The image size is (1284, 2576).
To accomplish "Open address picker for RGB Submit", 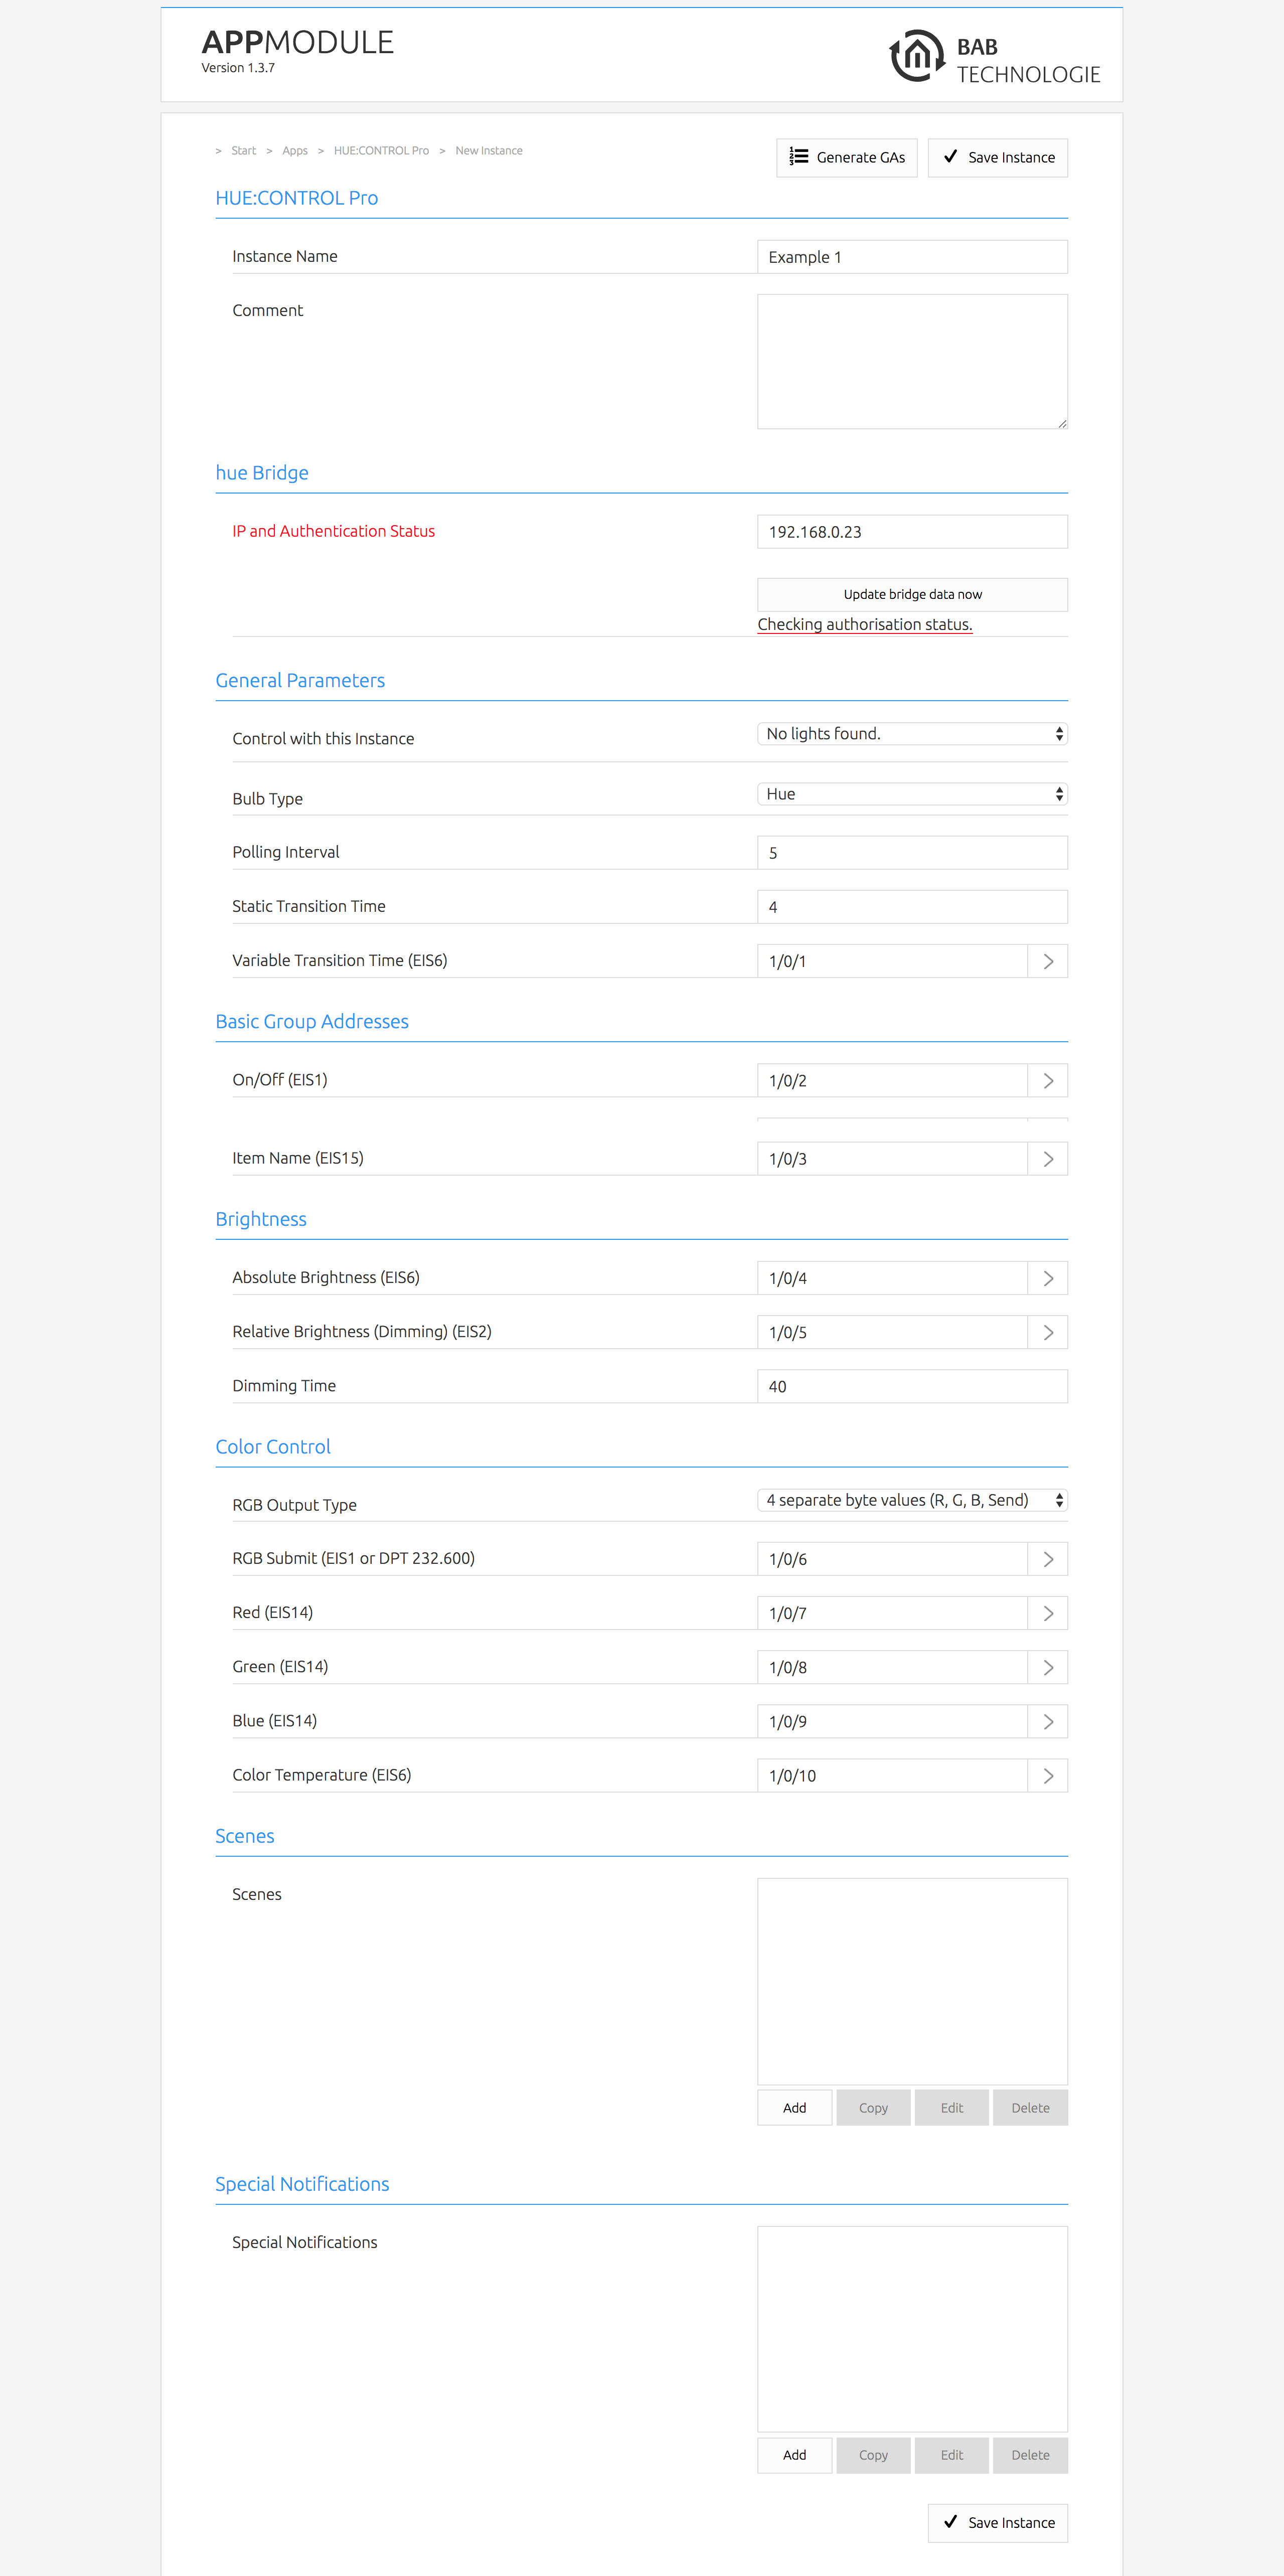I will [x=1047, y=1559].
